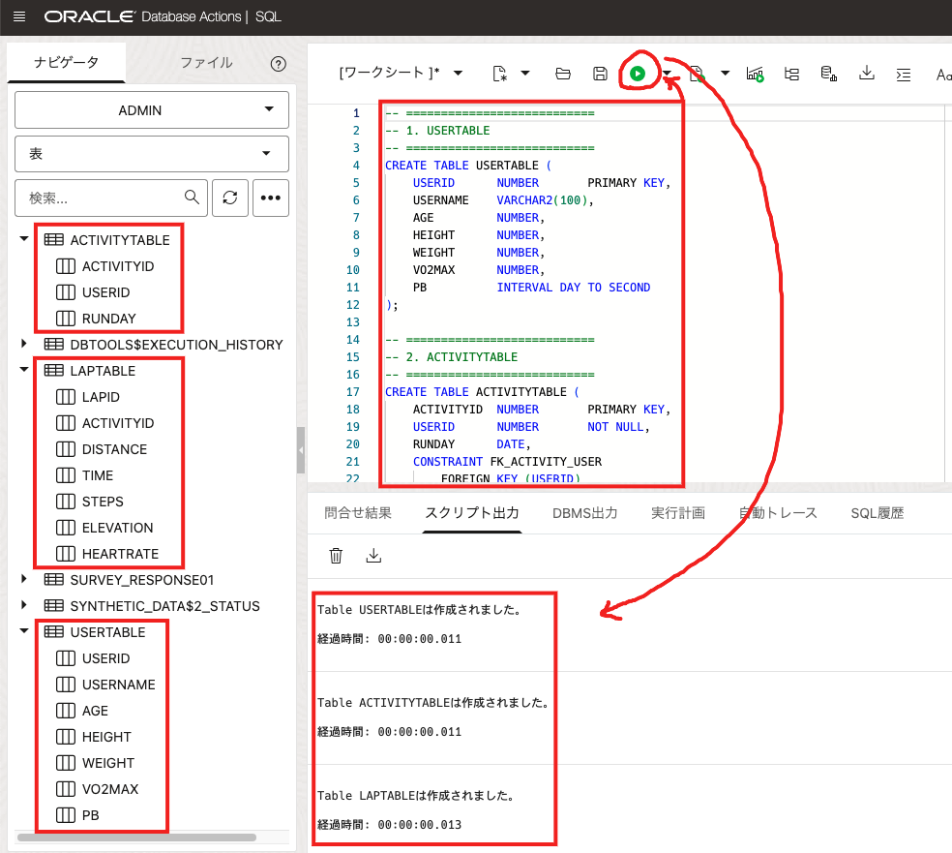Open a file with the folder icon
This screenshot has width=952, height=853.
pyautogui.click(x=563, y=74)
